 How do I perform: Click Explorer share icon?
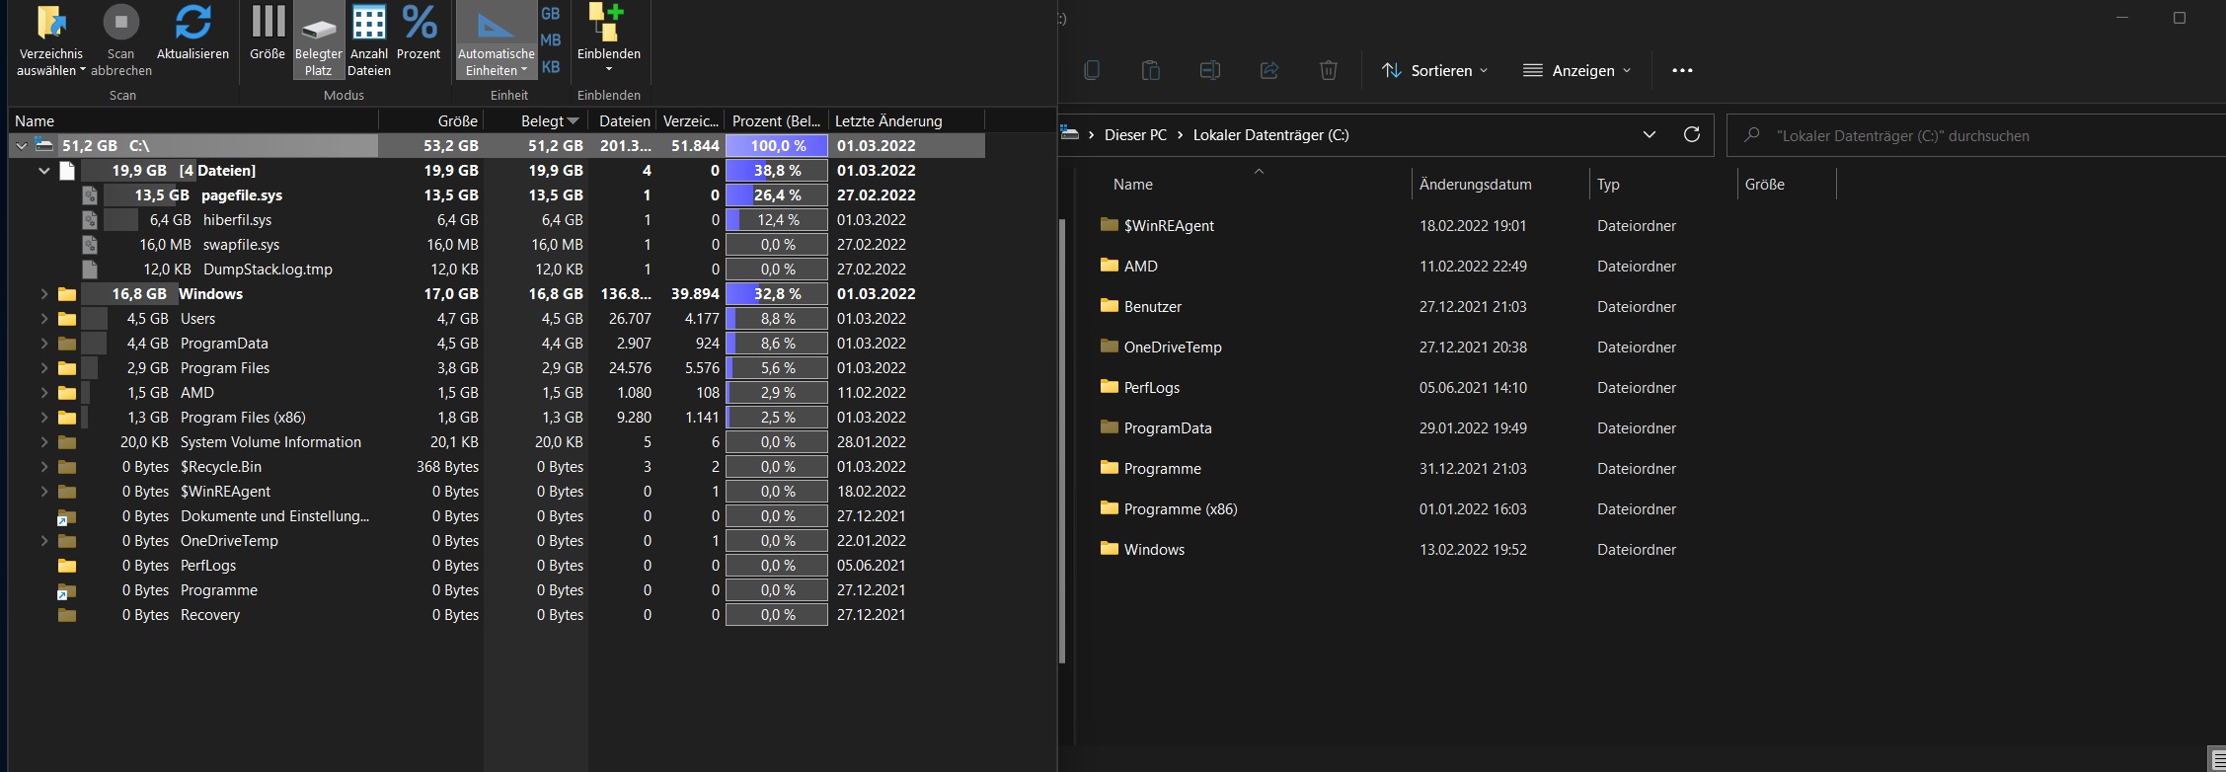click(1269, 70)
